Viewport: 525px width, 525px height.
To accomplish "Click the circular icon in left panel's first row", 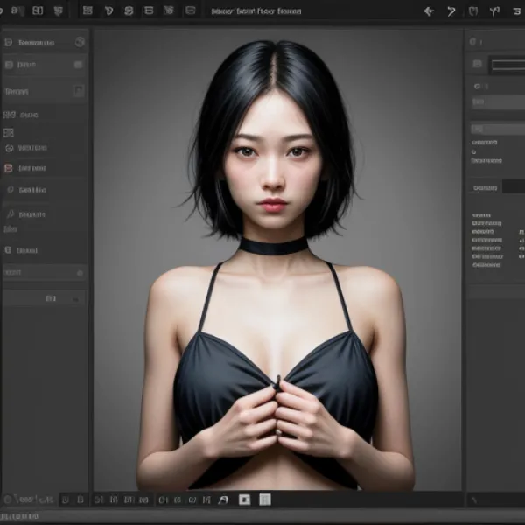I will (x=80, y=42).
